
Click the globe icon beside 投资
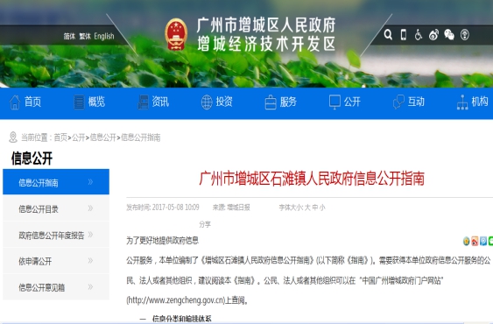point(207,102)
